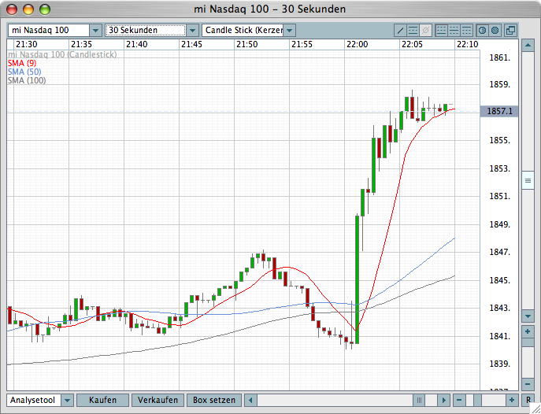Expand the Analysetool dropdown arrow
Image resolution: width=541 pixels, height=414 pixels.
click(68, 400)
